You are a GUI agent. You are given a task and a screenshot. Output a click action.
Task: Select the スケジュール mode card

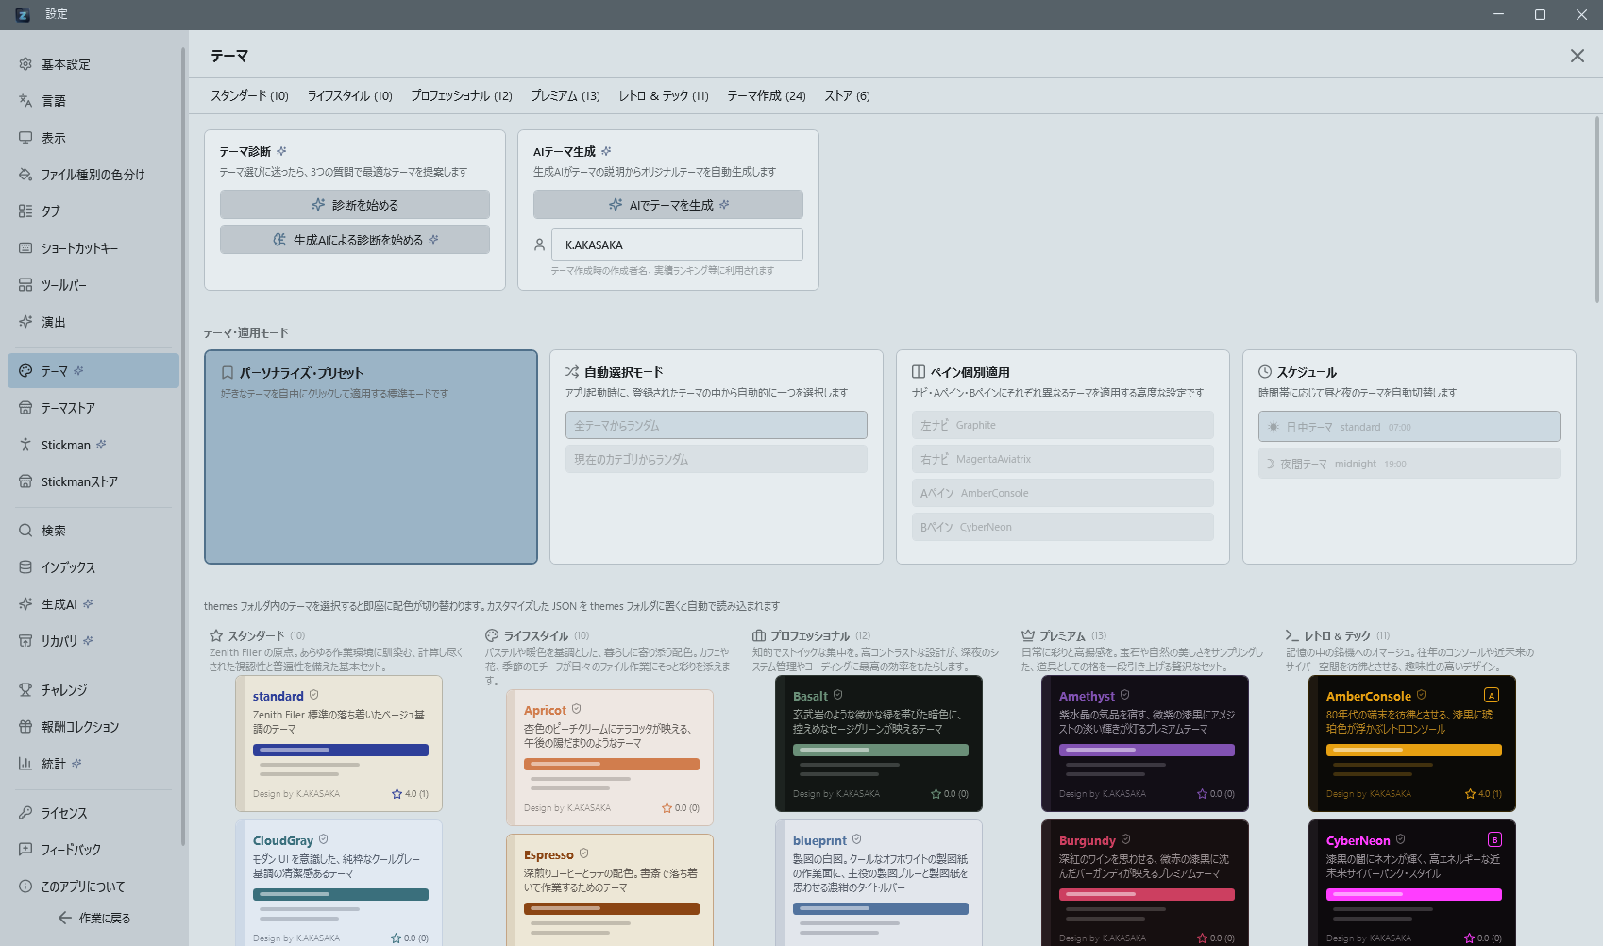1409,457
